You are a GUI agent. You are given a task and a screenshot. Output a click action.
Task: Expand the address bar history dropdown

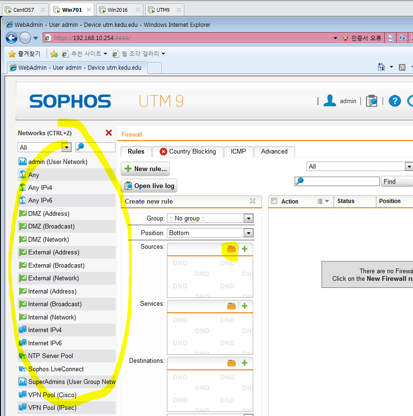point(336,38)
